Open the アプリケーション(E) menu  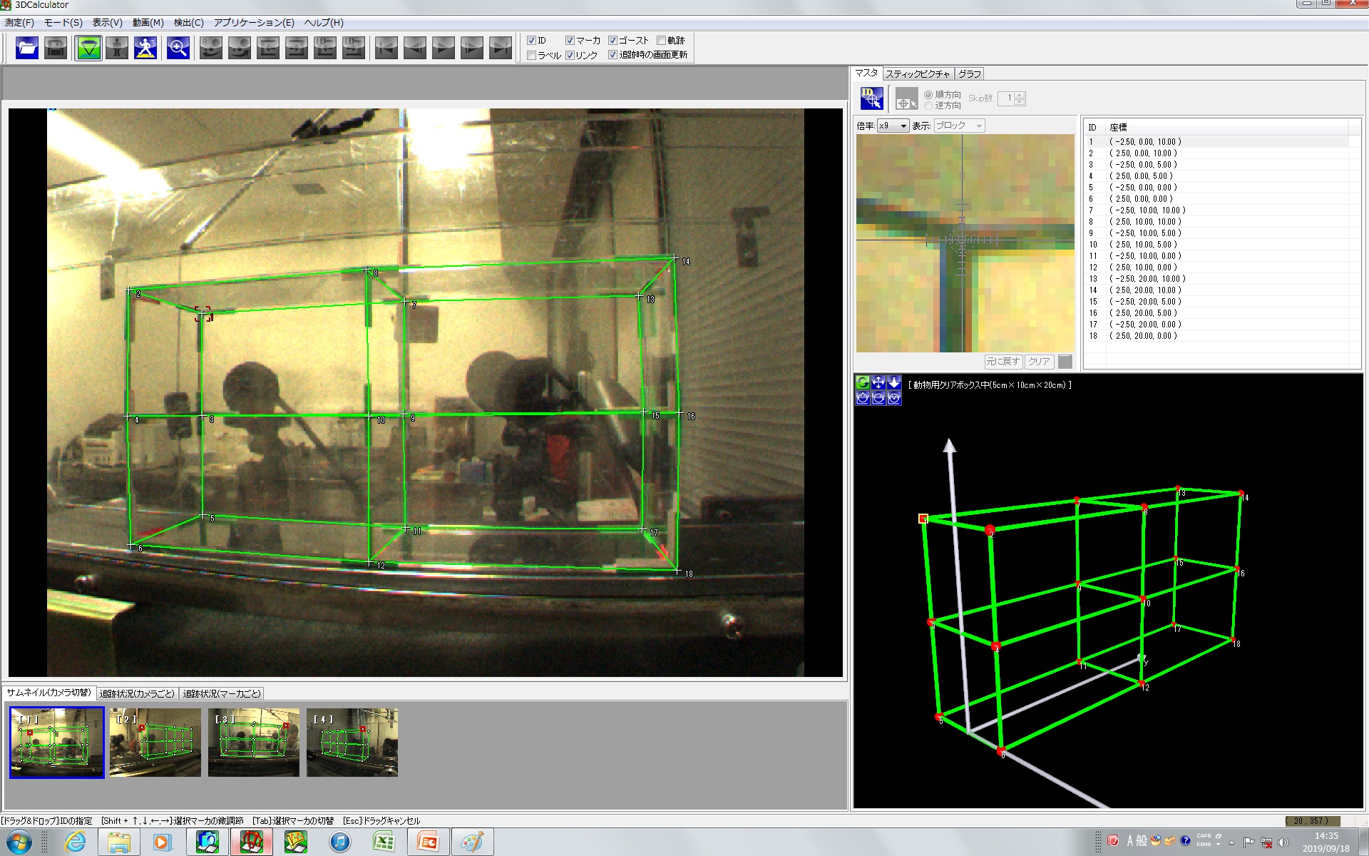point(254,23)
